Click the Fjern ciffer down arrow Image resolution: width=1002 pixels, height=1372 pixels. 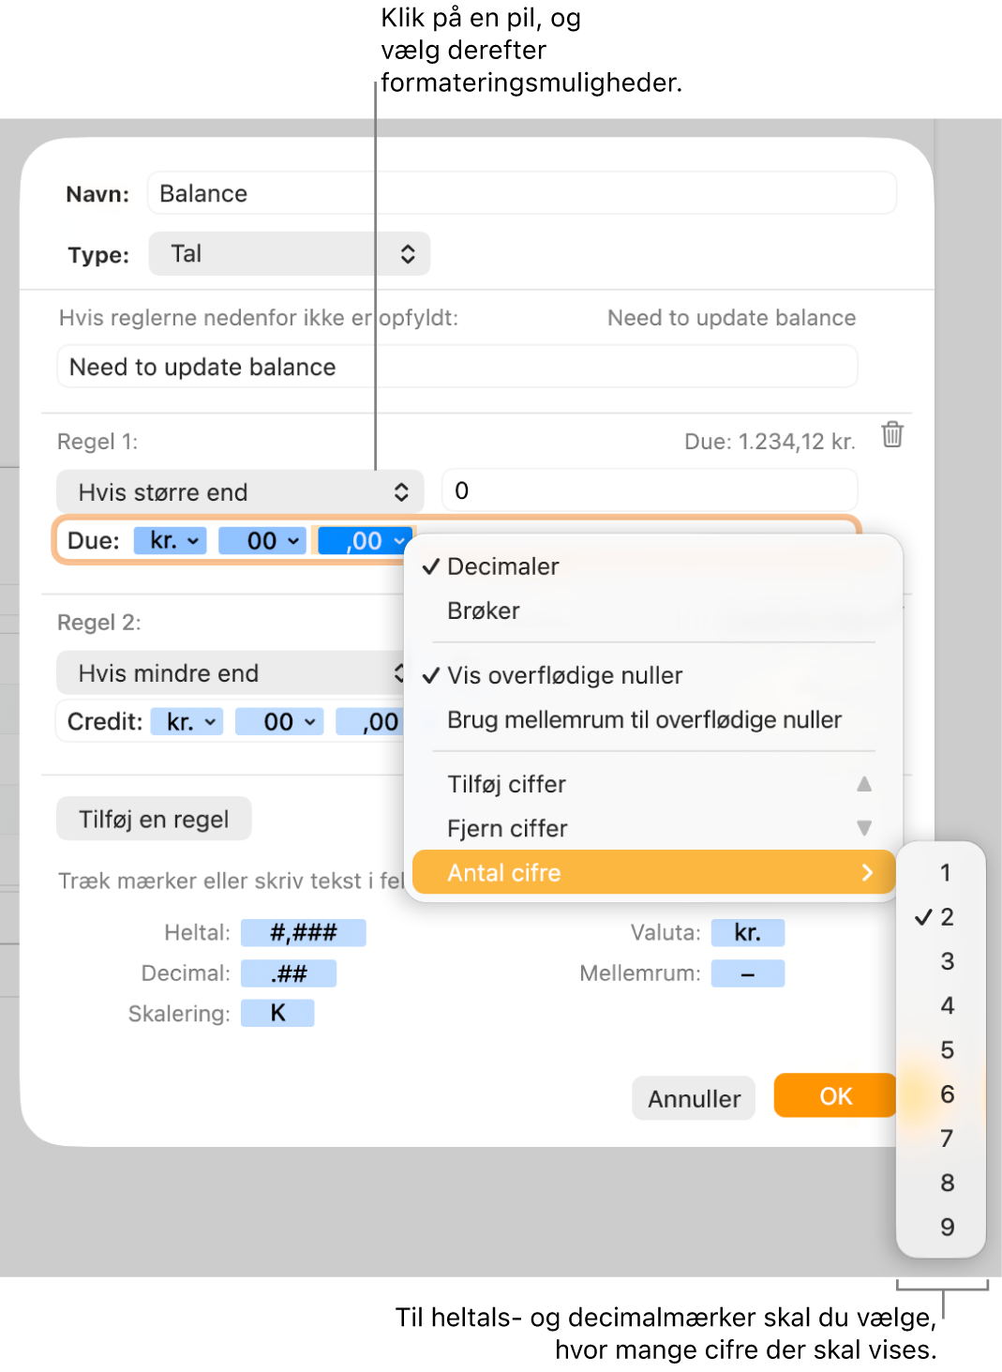point(864,828)
